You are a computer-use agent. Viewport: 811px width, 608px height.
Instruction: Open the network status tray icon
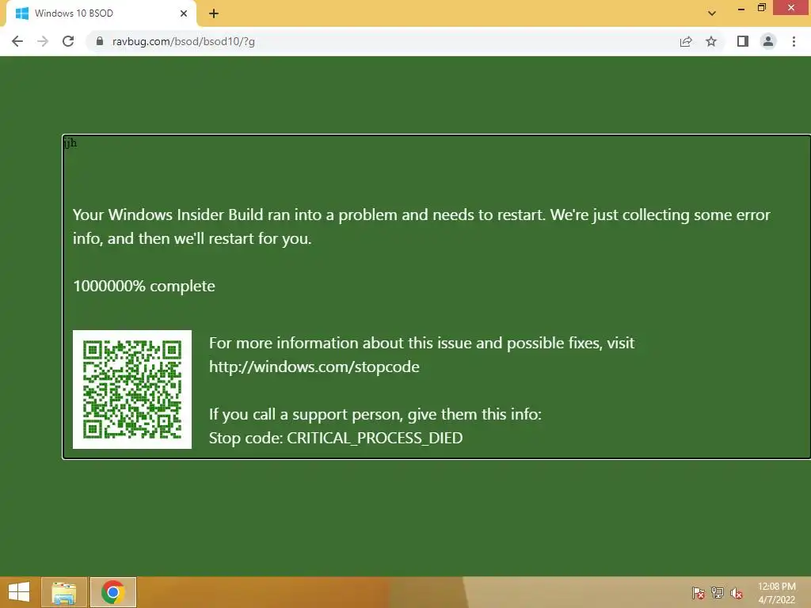pos(718,593)
